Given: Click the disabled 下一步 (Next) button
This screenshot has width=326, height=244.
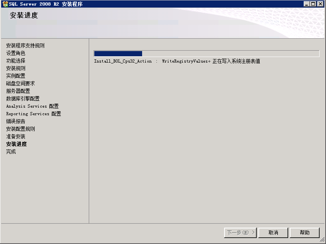Looking at the screenshot, I should 240,232.
